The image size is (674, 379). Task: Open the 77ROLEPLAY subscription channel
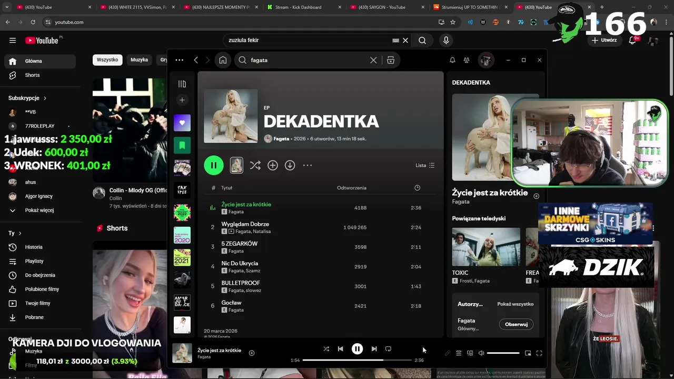click(x=39, y=126)
